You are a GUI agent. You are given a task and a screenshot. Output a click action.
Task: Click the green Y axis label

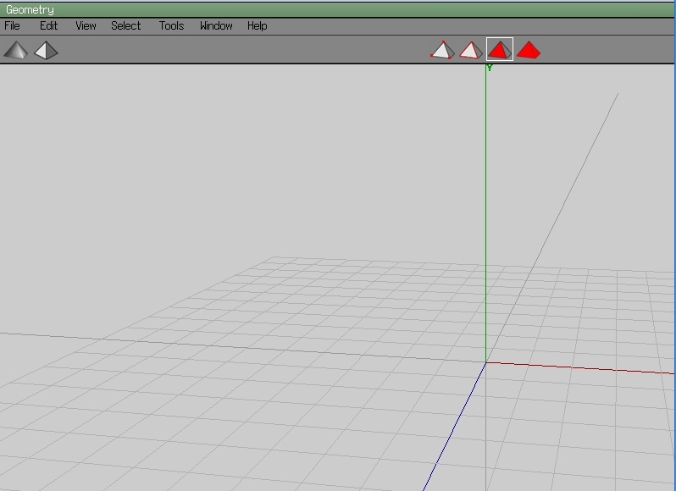[490, 68]
